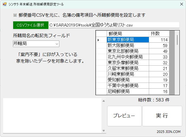
Task: Click the 川崎東郵便局 entry
Action: [128, 74]
